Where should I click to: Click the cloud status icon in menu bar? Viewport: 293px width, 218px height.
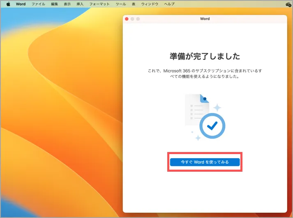tap(288, 4)
